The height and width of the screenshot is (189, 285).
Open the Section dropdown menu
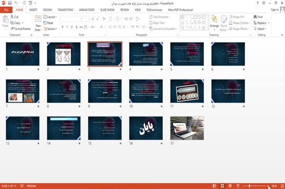(50, 29)
